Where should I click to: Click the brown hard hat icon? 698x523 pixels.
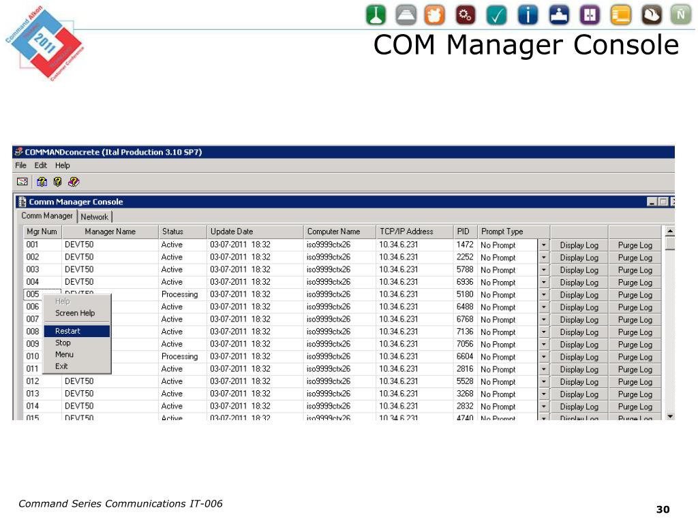652,15
